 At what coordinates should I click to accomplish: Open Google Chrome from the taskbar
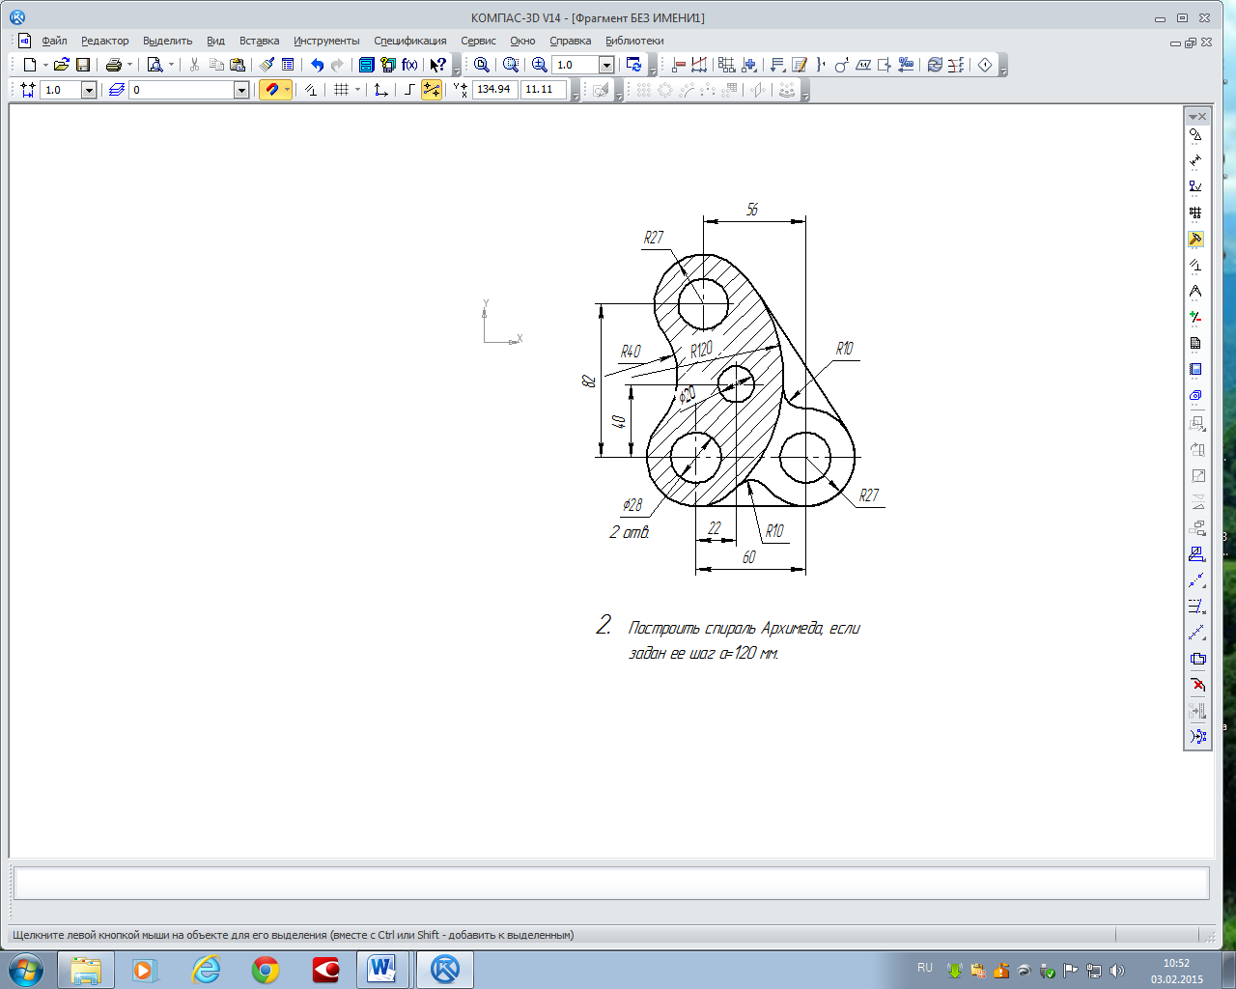[266, 970]
